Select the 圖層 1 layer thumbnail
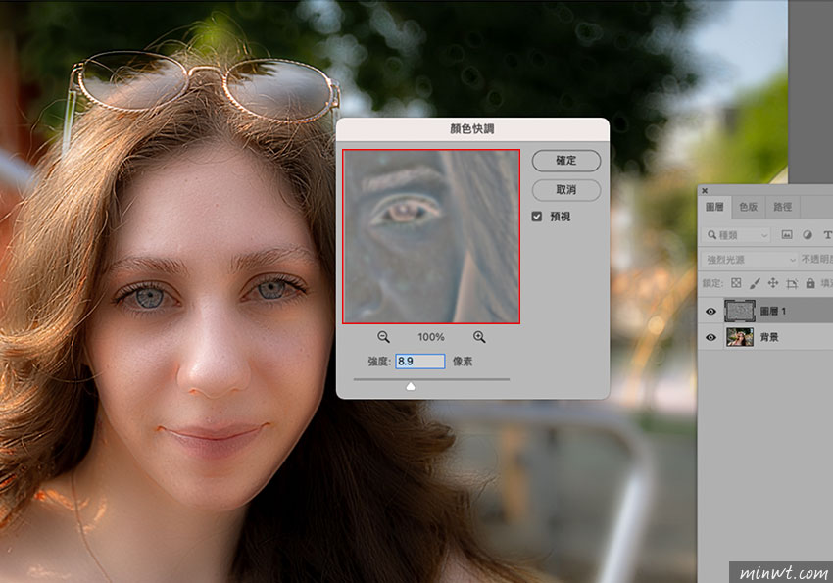This screenshot has height=583, width=833. click(740, 311)
